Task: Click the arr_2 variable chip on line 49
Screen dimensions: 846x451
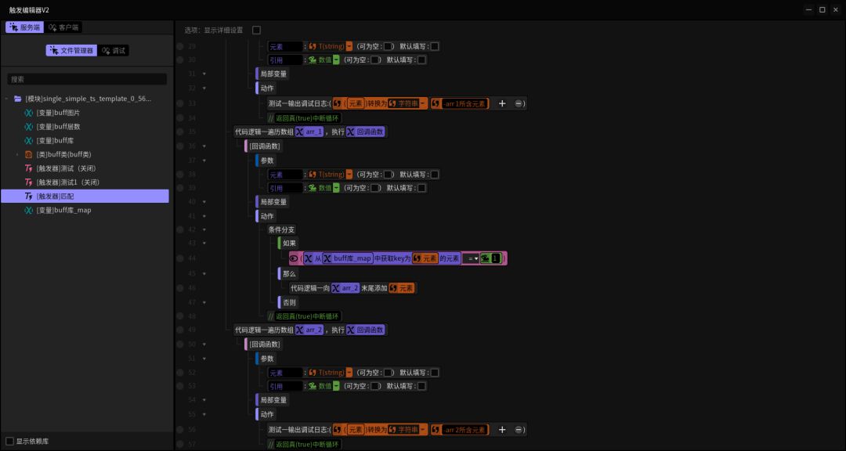Action: 309,330
